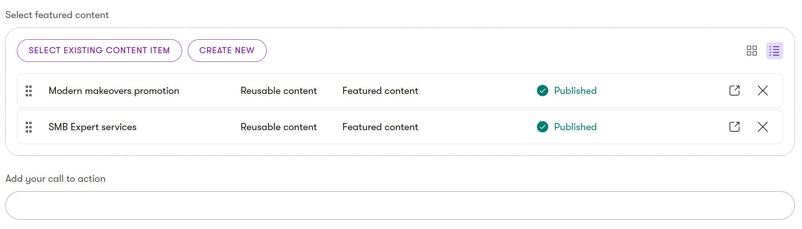
Task: Switch to list view layout
Action: click(774, 51)
